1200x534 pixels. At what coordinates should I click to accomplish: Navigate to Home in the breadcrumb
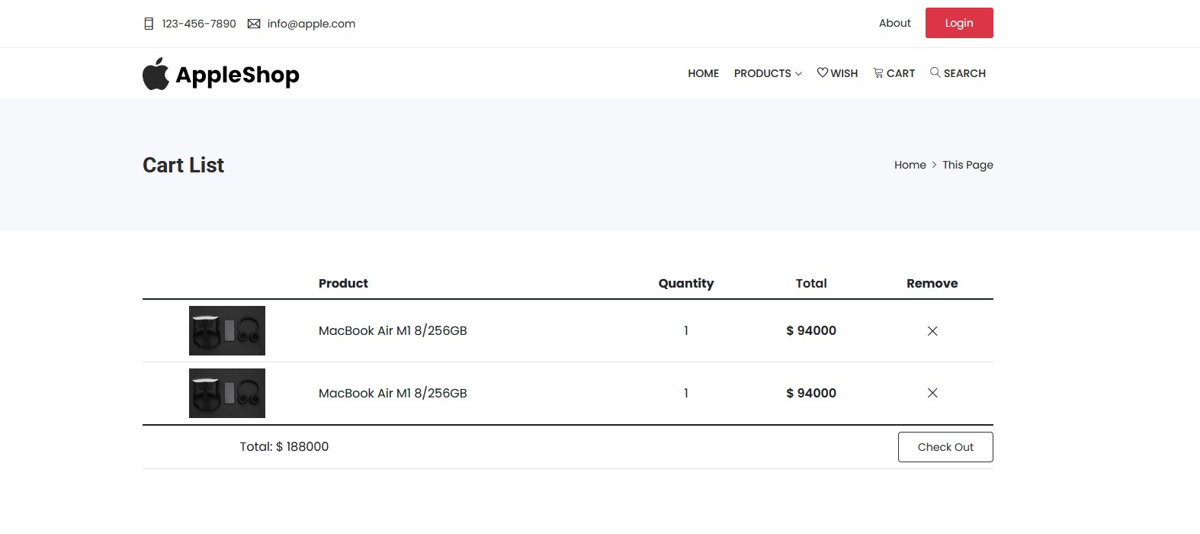click(910, 165)
